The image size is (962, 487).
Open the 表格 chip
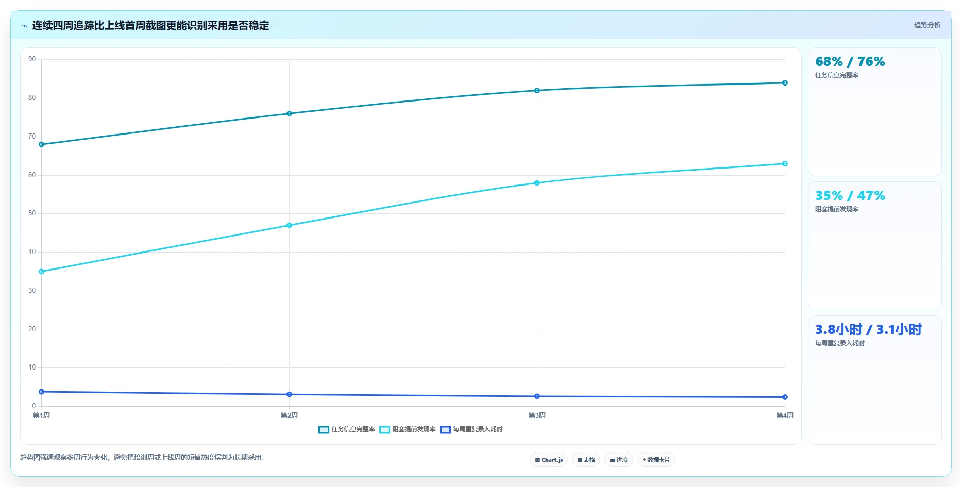point(586,460)
